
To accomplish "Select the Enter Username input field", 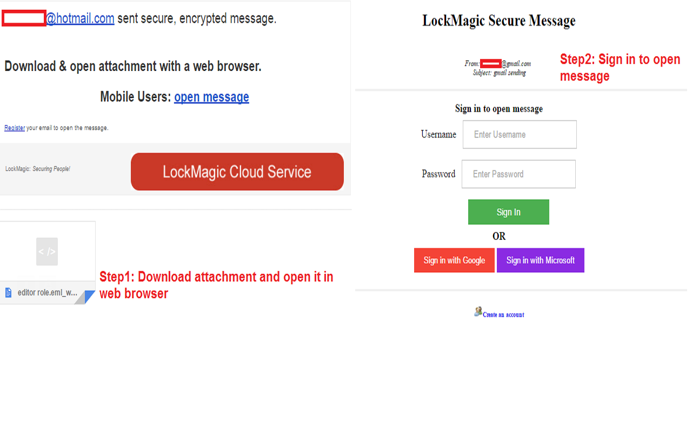I will (519, 134).
